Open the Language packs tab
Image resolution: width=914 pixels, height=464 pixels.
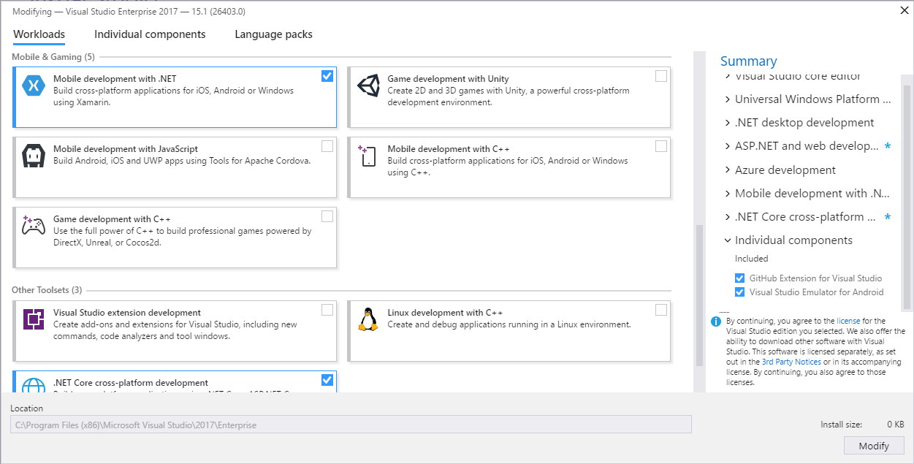pos(273,34)
